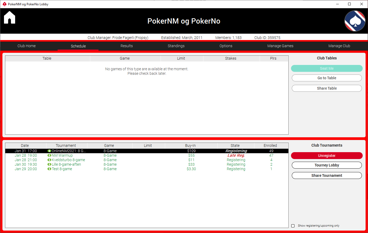368x233 pixels.
Task: Click the enrolled count 47
Action: [271, 155]
